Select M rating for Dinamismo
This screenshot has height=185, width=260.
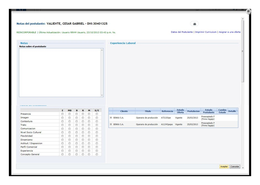click(x=89, y=140)
